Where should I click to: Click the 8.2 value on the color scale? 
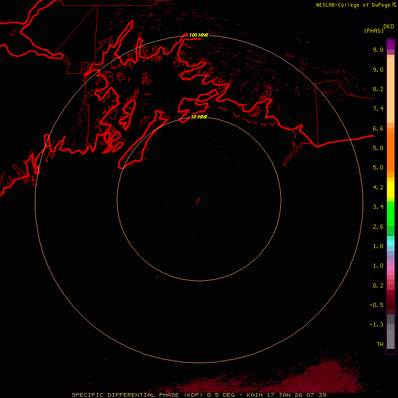pyautogui.click(x=378, y=89)
